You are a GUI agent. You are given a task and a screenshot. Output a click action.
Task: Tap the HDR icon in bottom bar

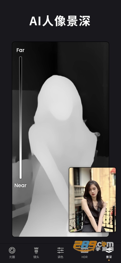[x=84, y=250]
